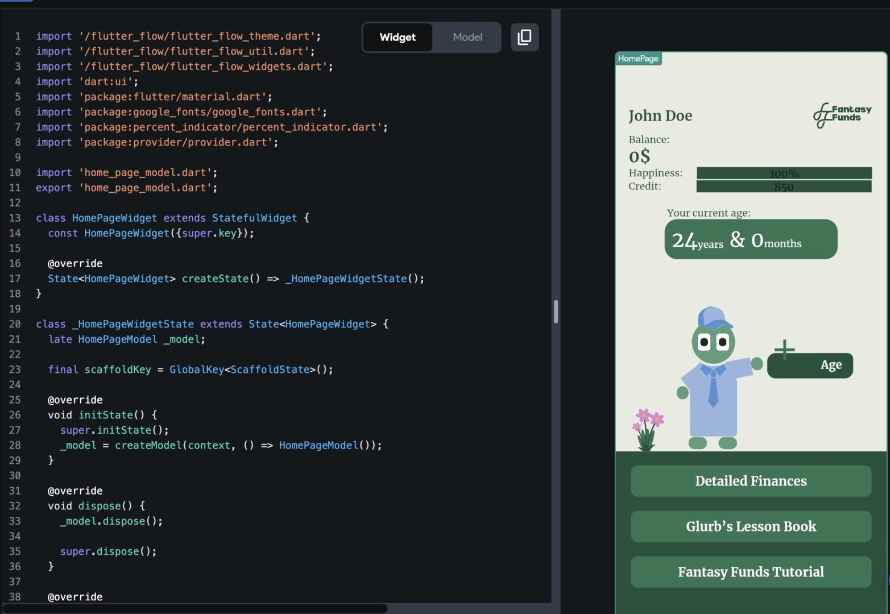Click the John Doe name text
Screen dimensions: 890x614
coord(660,116)
